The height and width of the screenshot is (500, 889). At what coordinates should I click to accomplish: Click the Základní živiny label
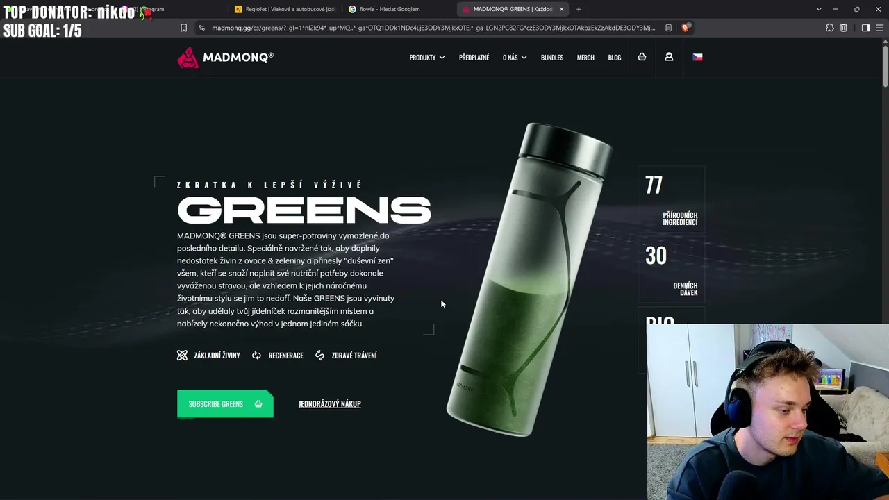[x=217, y=356]
